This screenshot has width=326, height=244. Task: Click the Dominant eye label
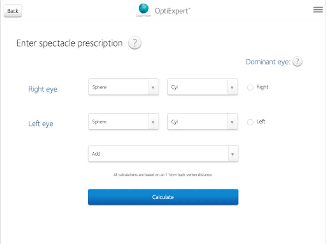coord(268,62)
